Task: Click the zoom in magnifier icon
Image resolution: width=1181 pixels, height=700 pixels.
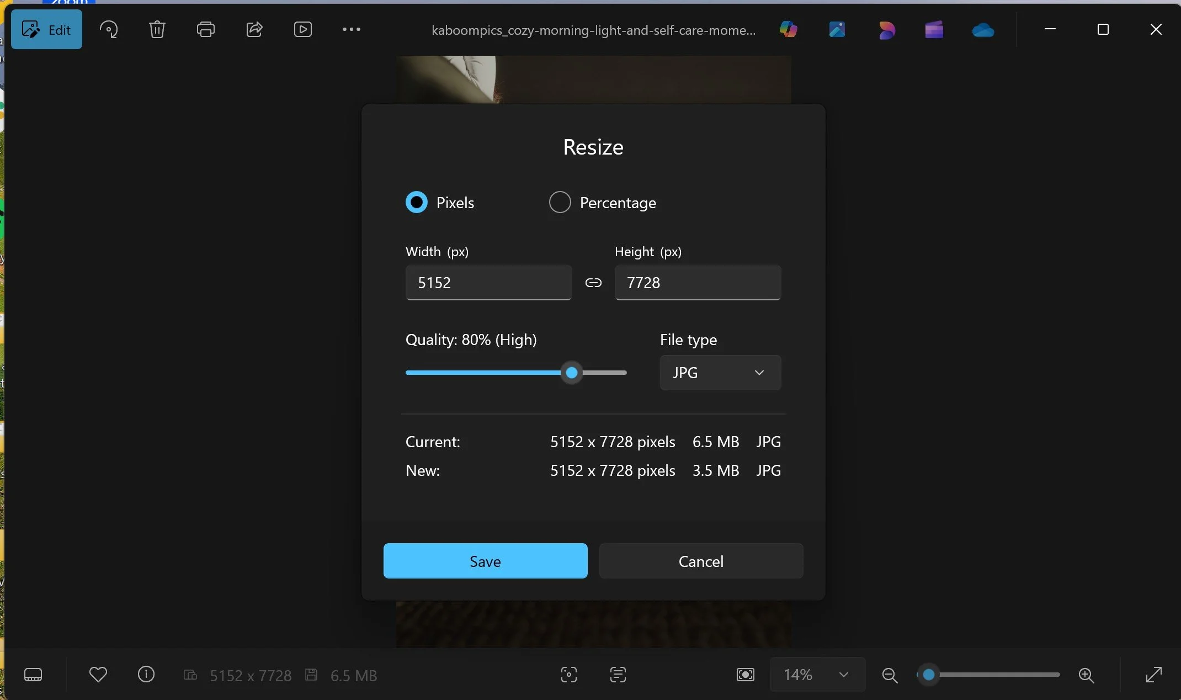Action: point(1086,675)
